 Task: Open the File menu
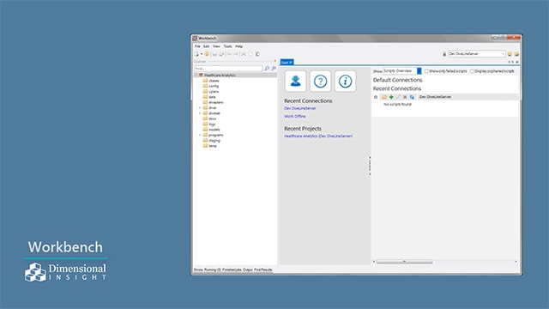point(197,46)
